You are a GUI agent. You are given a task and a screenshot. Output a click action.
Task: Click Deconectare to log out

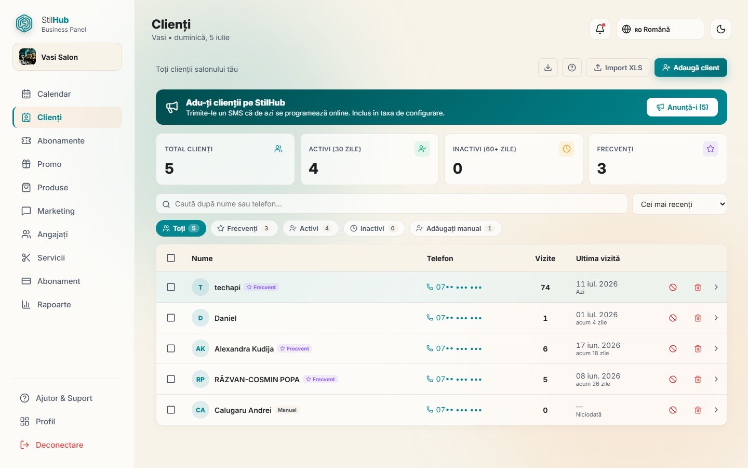pos(68,445)
